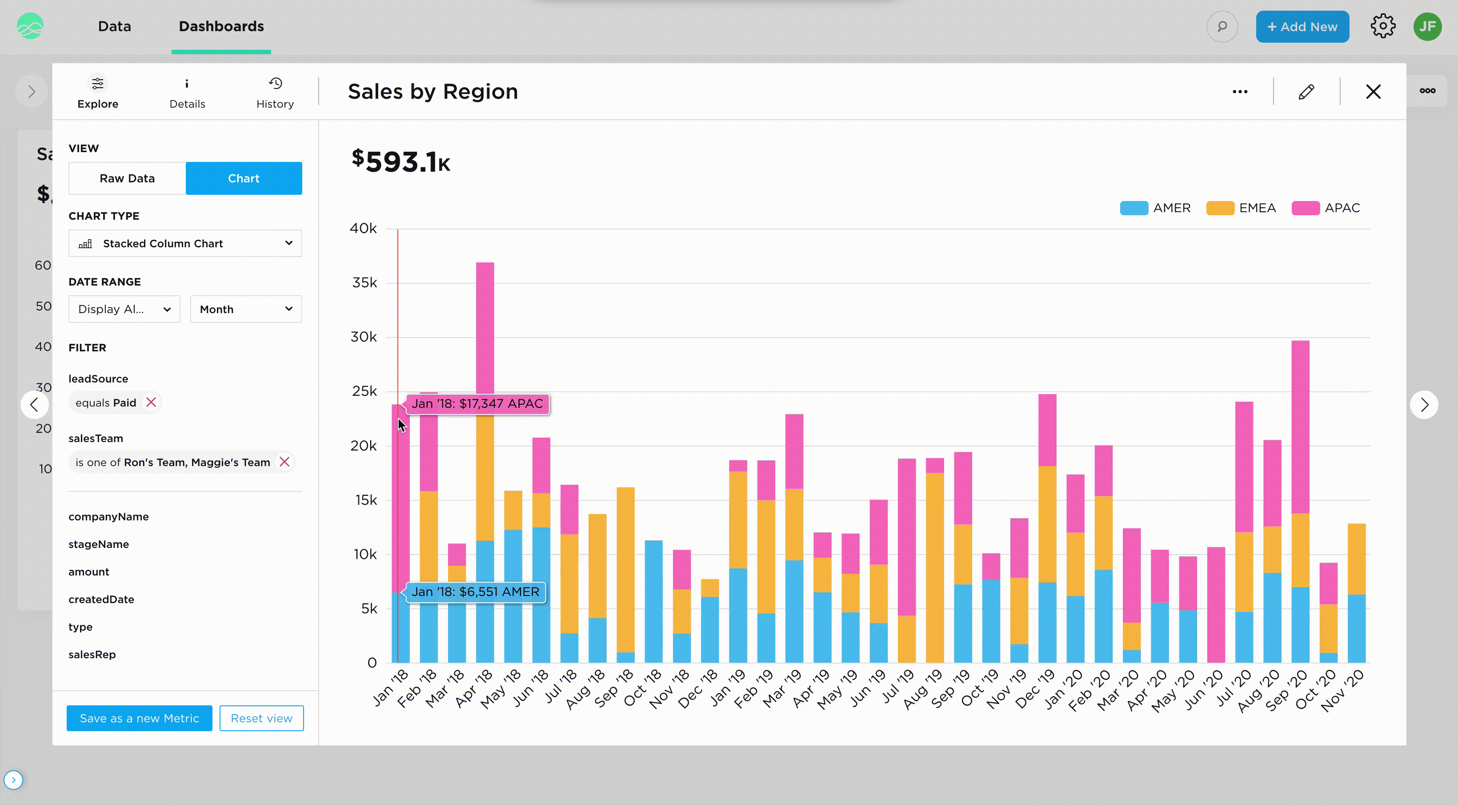Expand the Display All date range dropdown
Image resolution: width=1458 pixels, height=805 pixels.
coord(124,309)
